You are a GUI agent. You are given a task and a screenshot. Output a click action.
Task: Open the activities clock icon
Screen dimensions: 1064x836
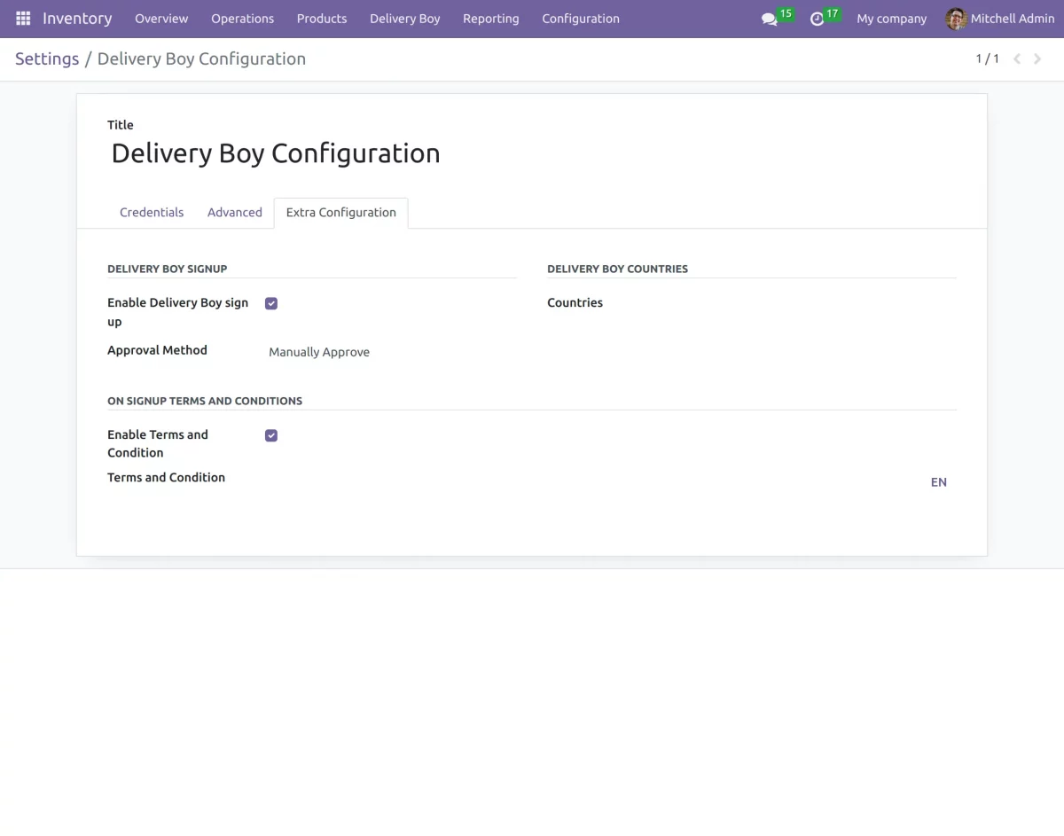point(818,20)
